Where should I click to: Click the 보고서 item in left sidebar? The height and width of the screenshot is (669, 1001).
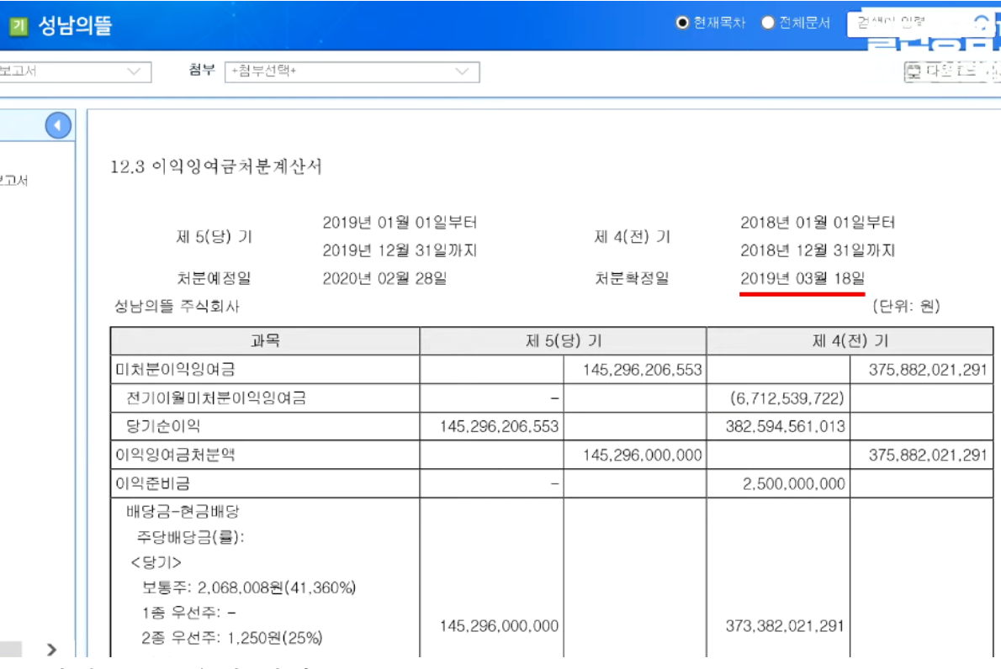tap(14, 182)
